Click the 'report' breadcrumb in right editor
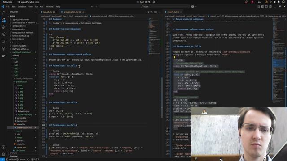This screenshot has height=161, width=287. [x=202, y=16]
